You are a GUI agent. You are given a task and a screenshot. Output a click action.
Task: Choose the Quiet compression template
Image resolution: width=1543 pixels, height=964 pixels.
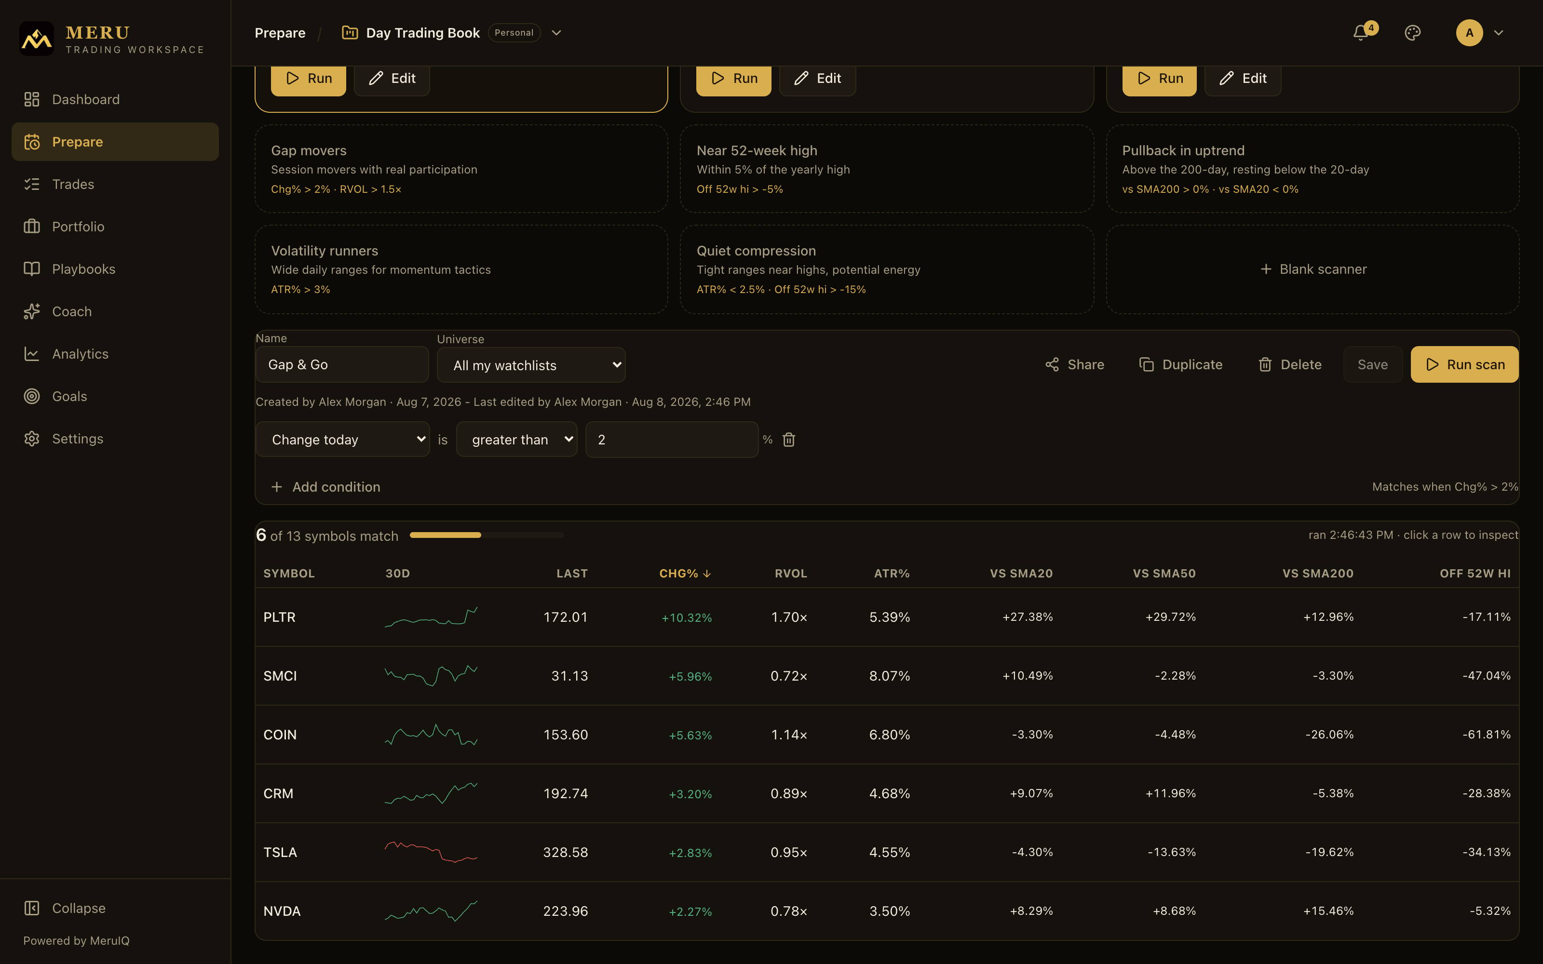click(887, 269)
